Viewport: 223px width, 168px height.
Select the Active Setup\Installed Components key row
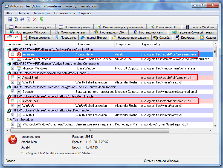pos(110,64)
